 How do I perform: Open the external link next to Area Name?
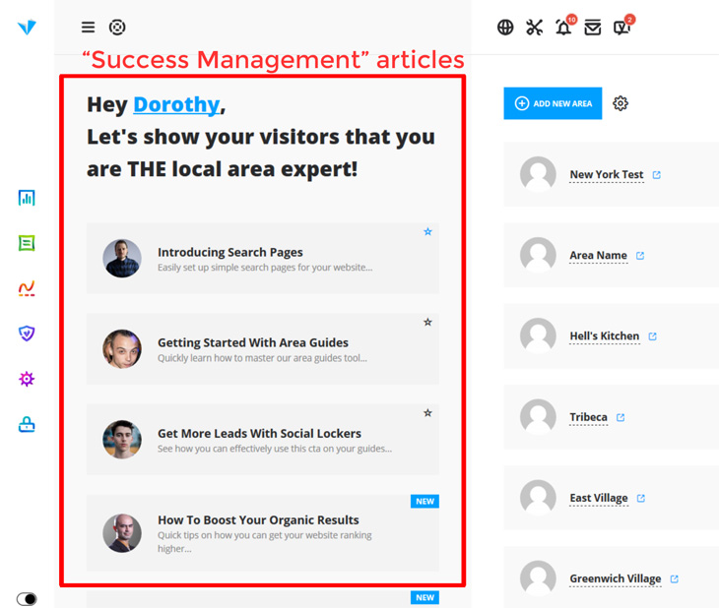click(x=640, y=256)
